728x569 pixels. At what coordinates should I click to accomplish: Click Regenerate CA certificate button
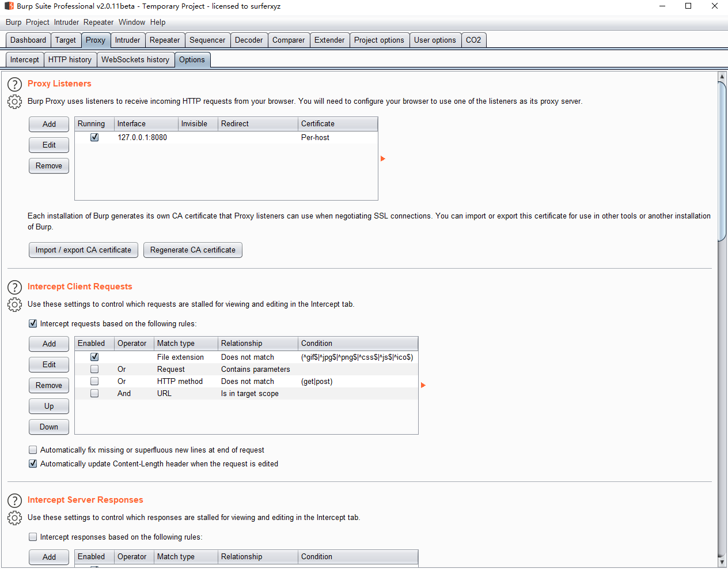pos(192,250)
